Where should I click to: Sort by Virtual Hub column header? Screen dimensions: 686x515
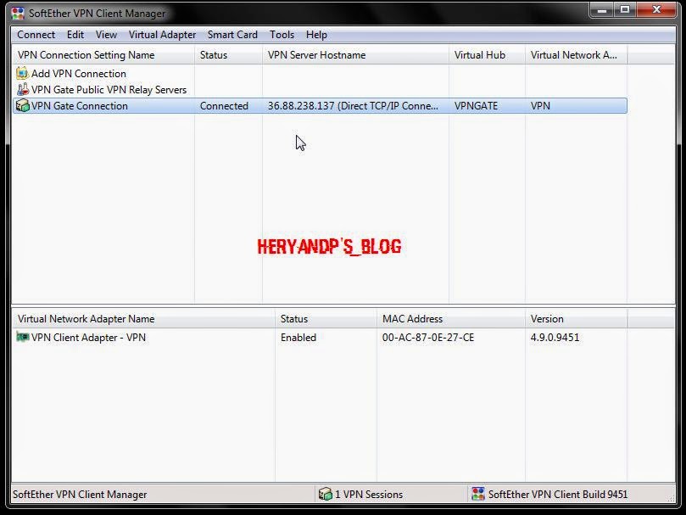tap(487, 55)
